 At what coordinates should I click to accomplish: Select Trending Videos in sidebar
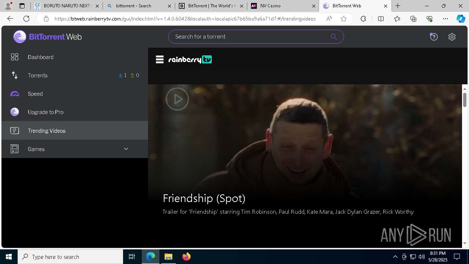pos(75,131)
